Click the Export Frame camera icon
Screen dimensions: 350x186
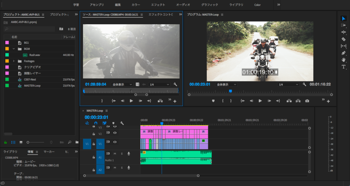[307, 101]
